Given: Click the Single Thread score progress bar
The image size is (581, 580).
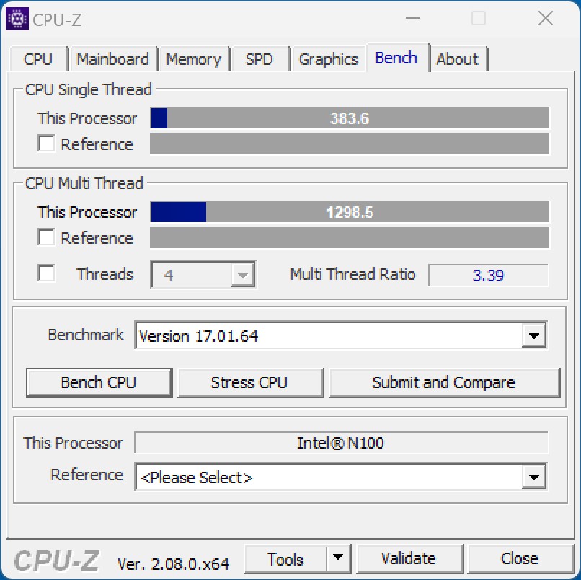Looking at the screenshot, I should tap(350, 118).
